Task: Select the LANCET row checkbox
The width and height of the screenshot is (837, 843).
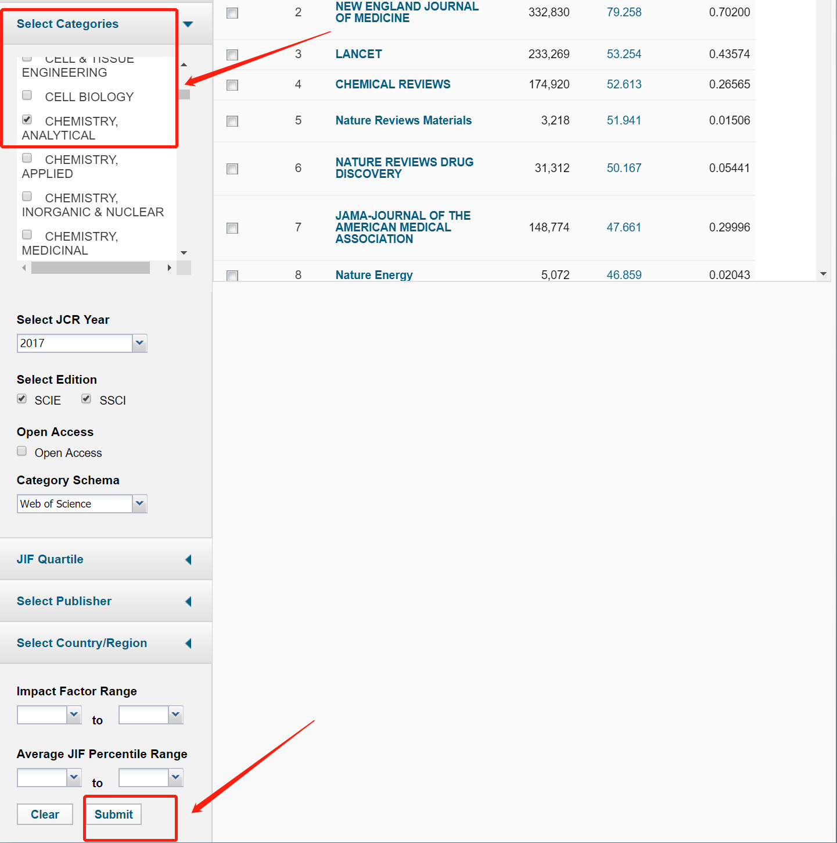Action: [x=232, y=55]
